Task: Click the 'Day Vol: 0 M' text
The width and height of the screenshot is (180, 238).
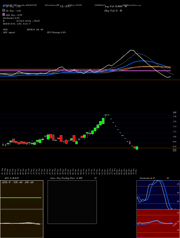Action: [113, 11]
